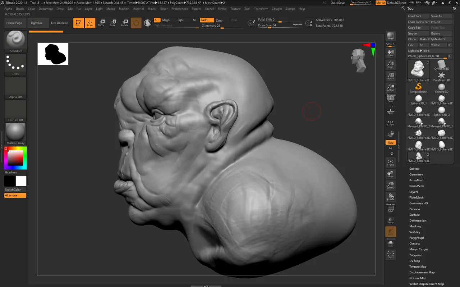The image size is (460, 287).
Task: Select the Scale transform icon
Action: coord(113,23)
